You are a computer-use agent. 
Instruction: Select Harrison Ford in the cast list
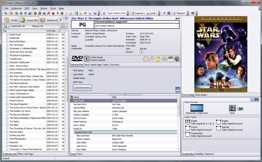(124, 104)
